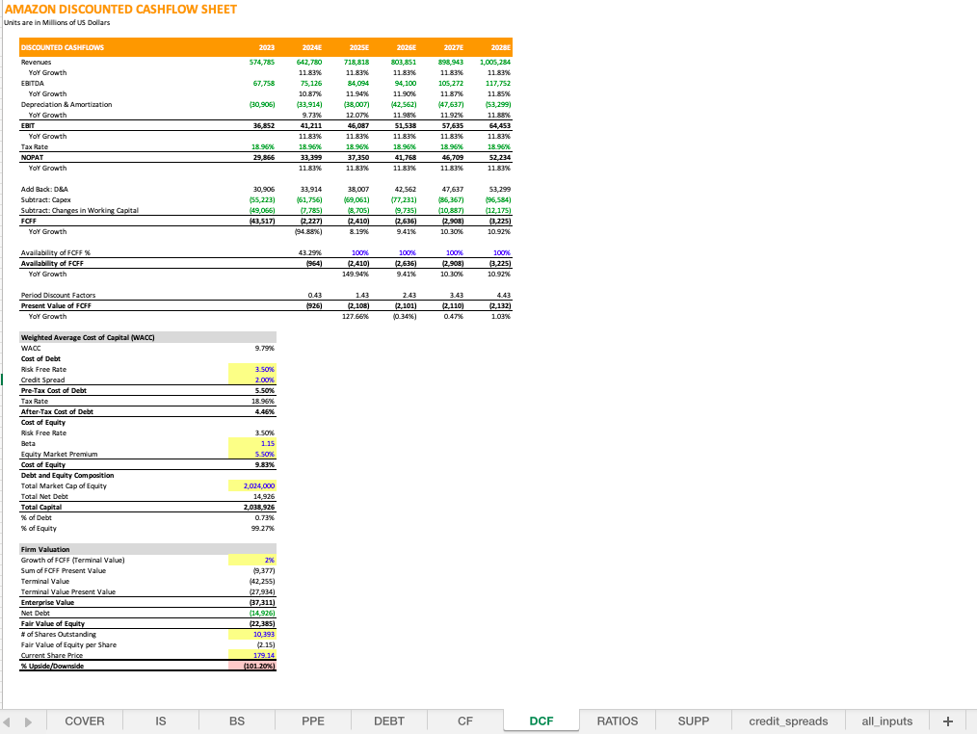Select the 2024E column header
The image size is (977, 734).
click(311, 47)
